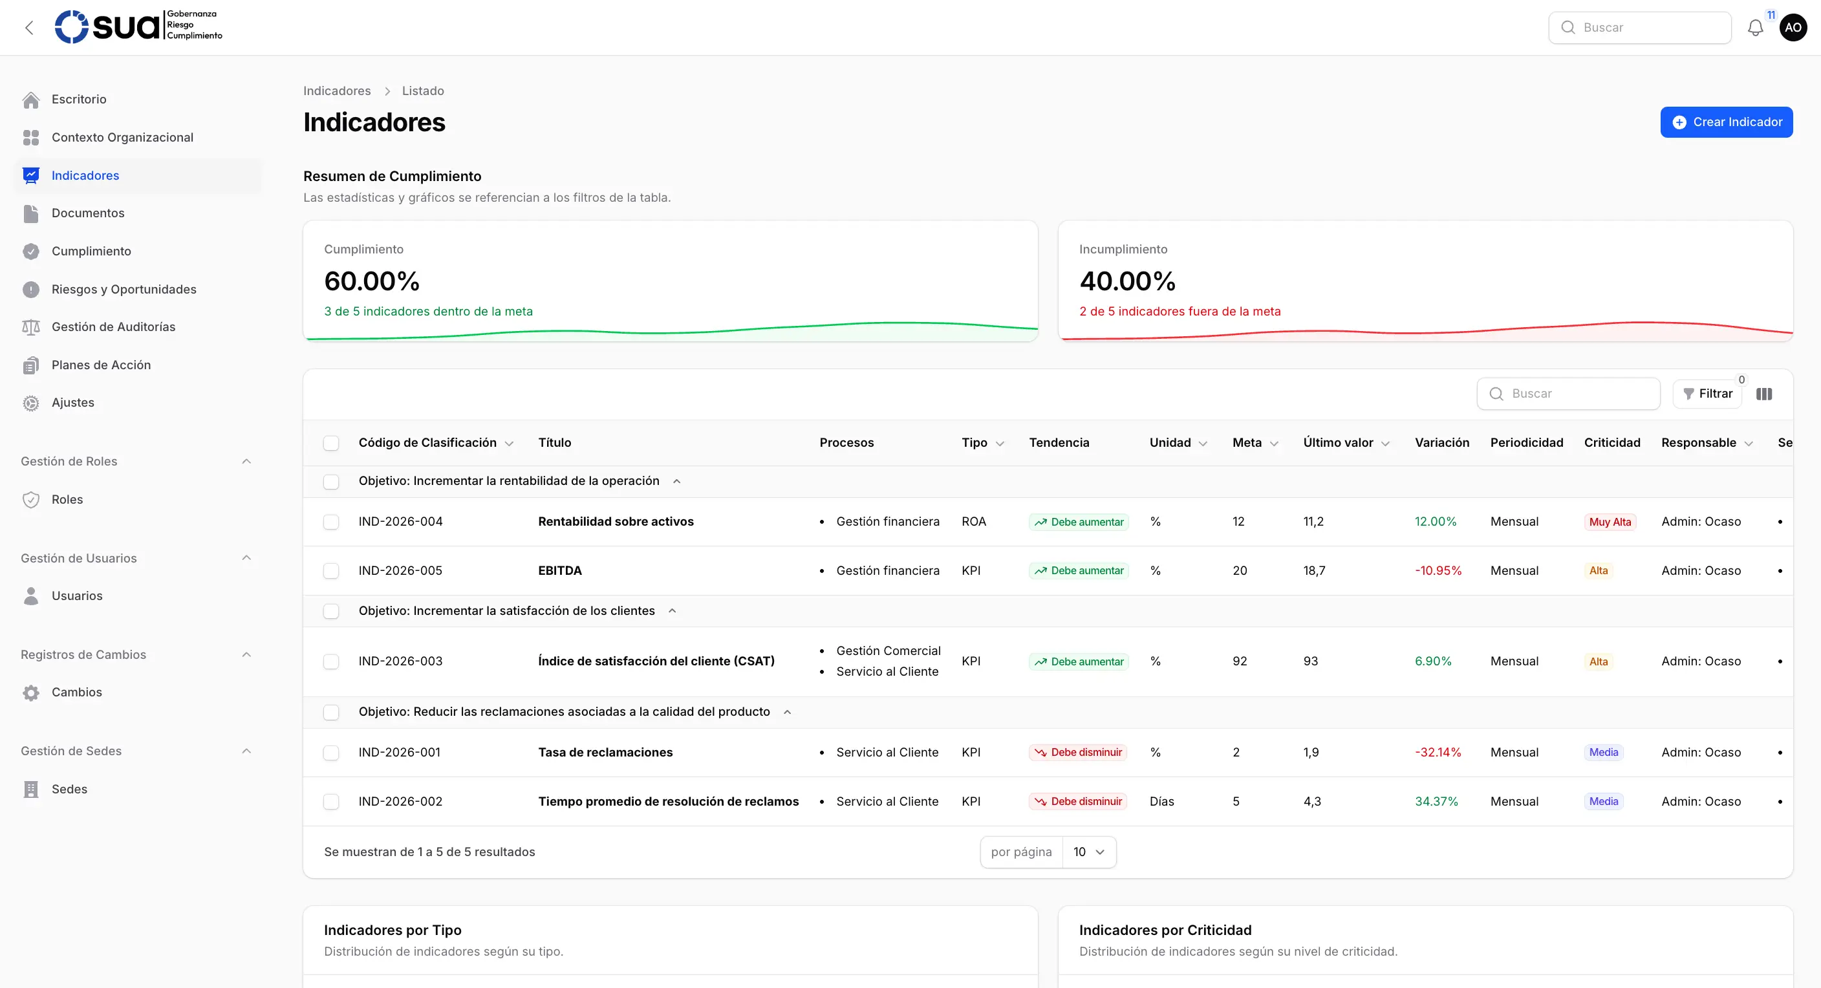
Task: Toggle table columns visibility icon
Action: pos(1763,394)
